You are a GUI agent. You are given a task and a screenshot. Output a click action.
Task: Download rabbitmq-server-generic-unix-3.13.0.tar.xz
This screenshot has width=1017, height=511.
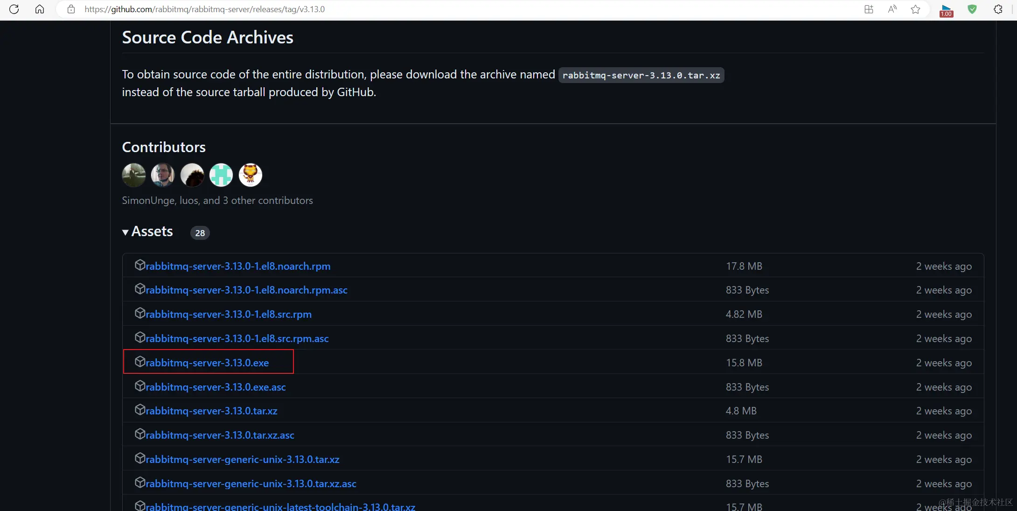[x=242, y=459]
